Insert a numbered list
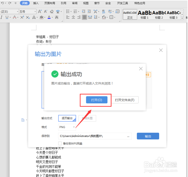 tap(75, 12)
